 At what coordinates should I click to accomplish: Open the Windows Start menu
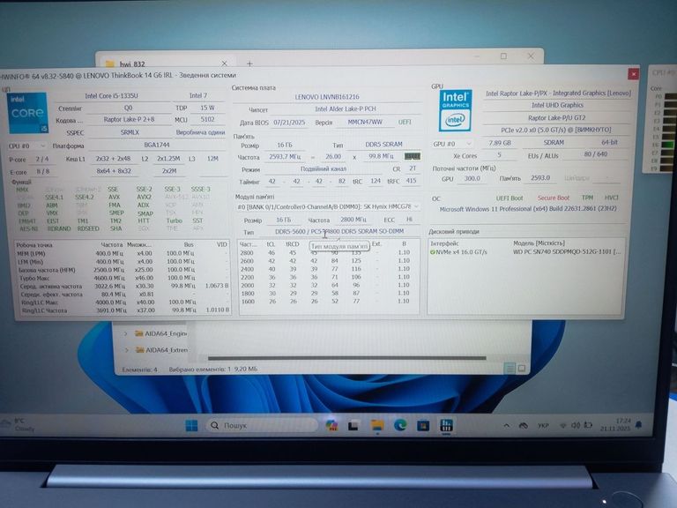pos(191,425)
